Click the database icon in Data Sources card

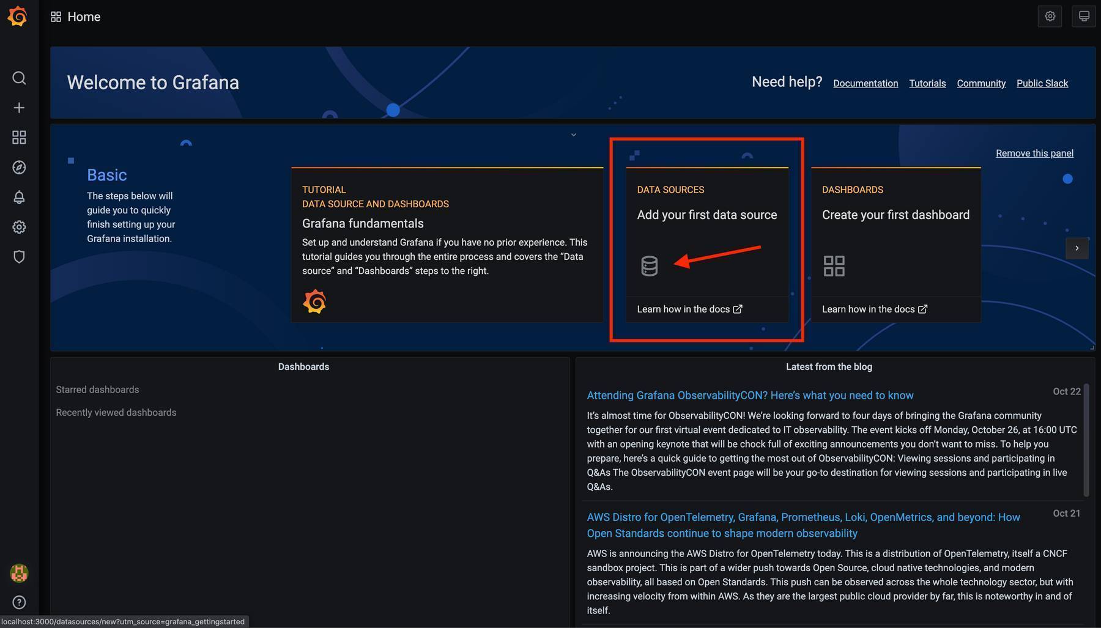tap(649, 266)
